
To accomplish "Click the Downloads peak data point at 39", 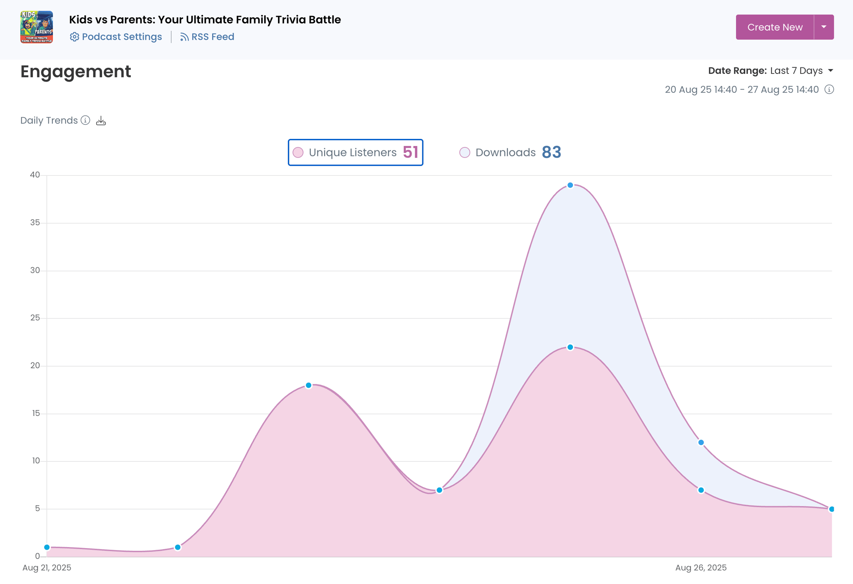I will click(x=570, y=185).
